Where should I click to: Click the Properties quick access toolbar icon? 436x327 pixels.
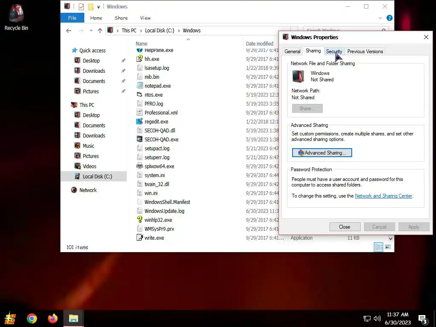tap(81, 7)
